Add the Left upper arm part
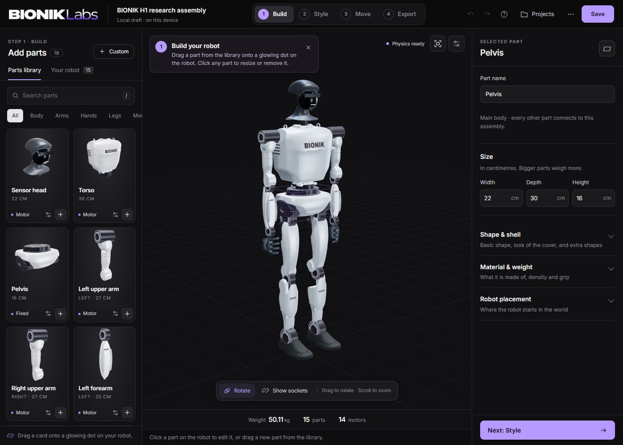The height and width of the screenshot is (445, 623). pos(127,314)
